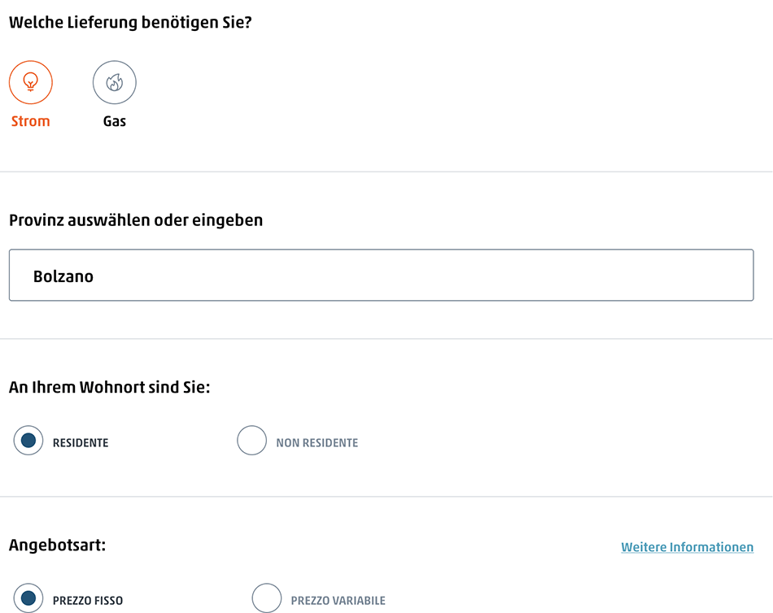Select the Gas flame icon
The width and height of the screenshot is (773, 613).
coord(115,82)
